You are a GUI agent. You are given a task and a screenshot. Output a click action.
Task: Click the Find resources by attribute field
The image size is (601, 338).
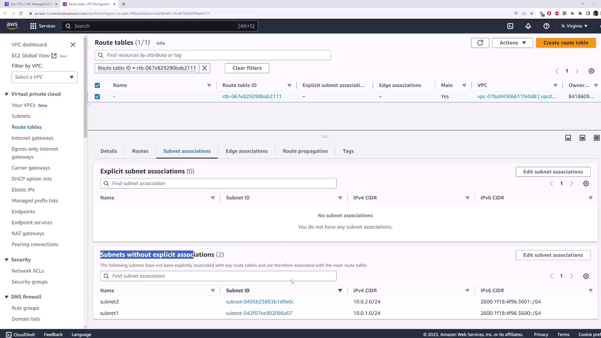coord(213,55)
